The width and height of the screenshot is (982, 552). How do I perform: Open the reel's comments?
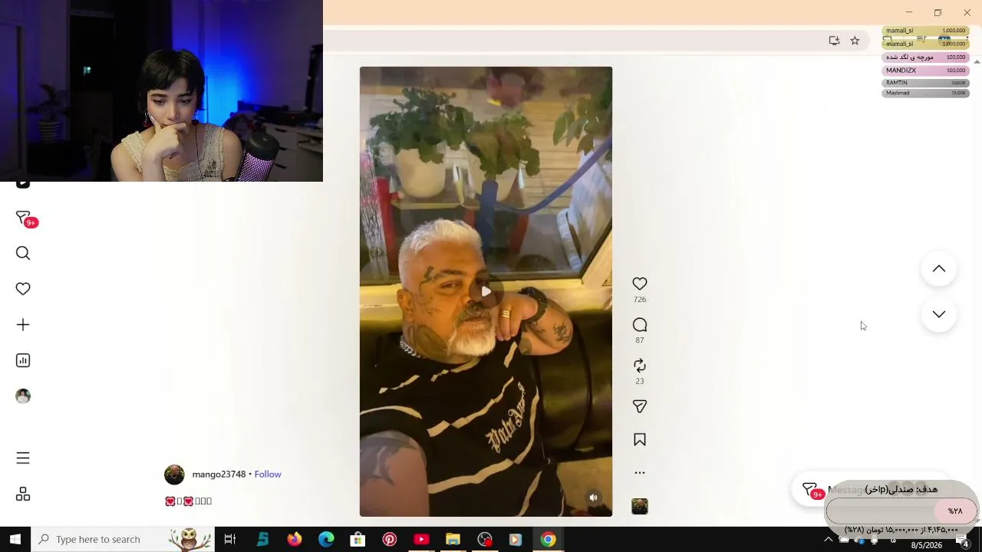point(640,325)
